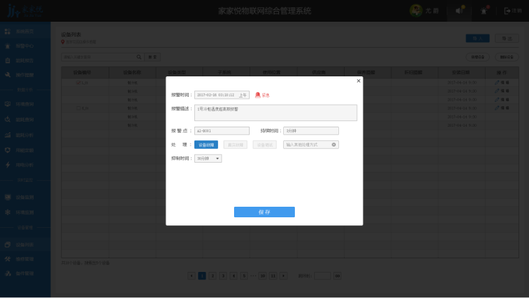
Task: Click the user avatar in header
Action: [416, 11]
